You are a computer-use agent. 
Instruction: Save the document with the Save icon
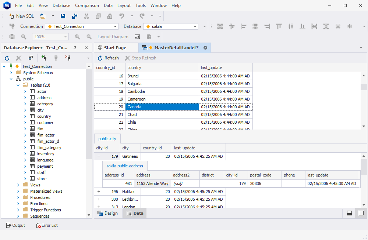coord(63,16)
